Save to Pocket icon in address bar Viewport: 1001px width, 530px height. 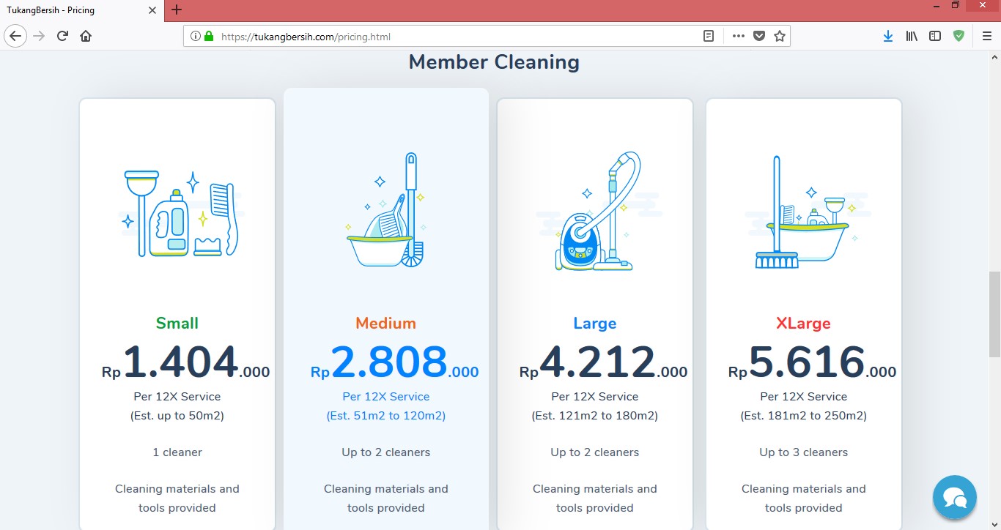[x=759, y=36]
